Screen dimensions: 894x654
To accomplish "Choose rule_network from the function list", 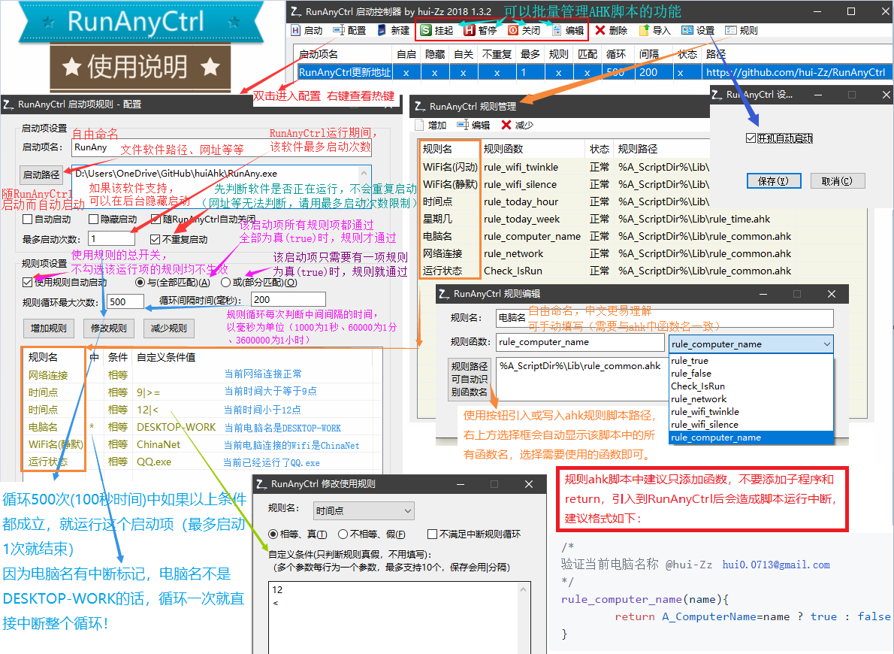I will (x=751, y=399).
